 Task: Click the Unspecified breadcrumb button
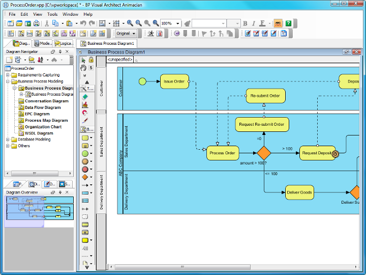pyautogui.click(x=120, y=60)
